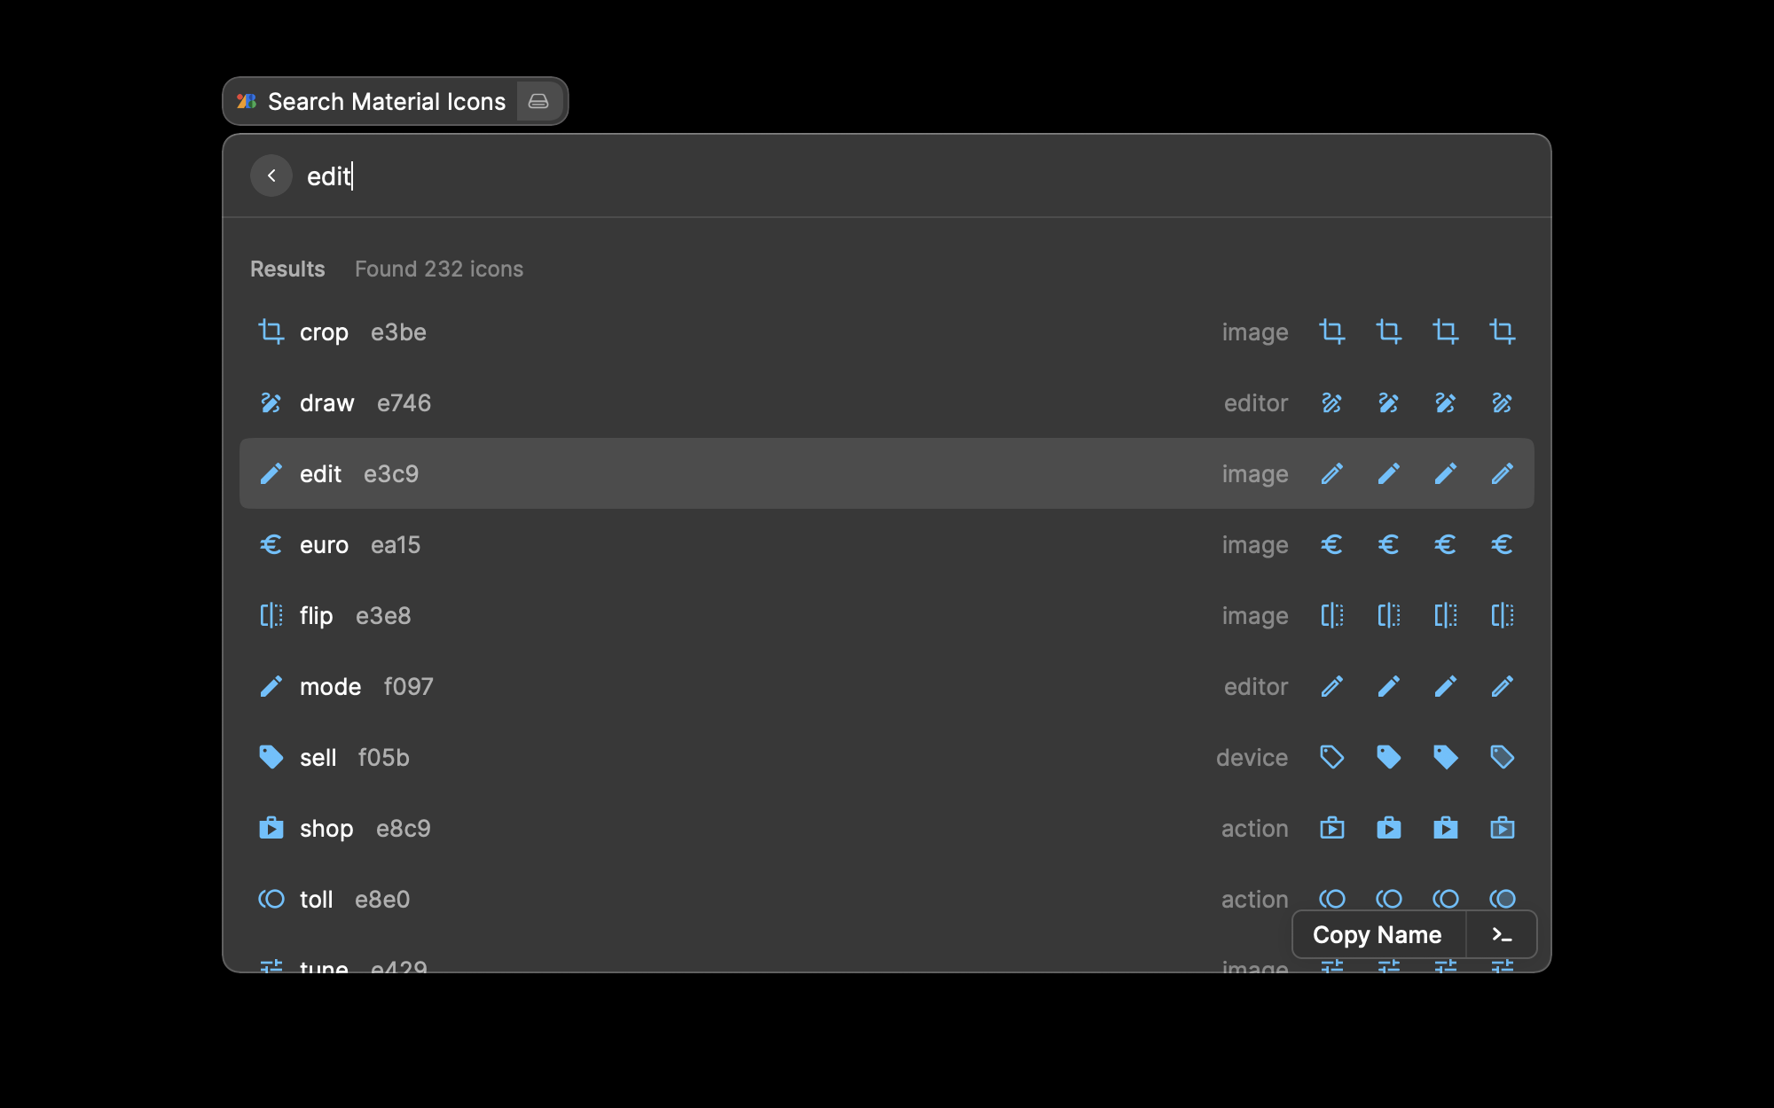Click the euro symbol icon beside euro ea15

[x=271, y=545]
